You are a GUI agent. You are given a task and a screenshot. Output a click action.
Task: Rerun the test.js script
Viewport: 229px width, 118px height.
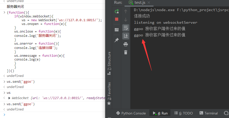(x=117, y=11)
